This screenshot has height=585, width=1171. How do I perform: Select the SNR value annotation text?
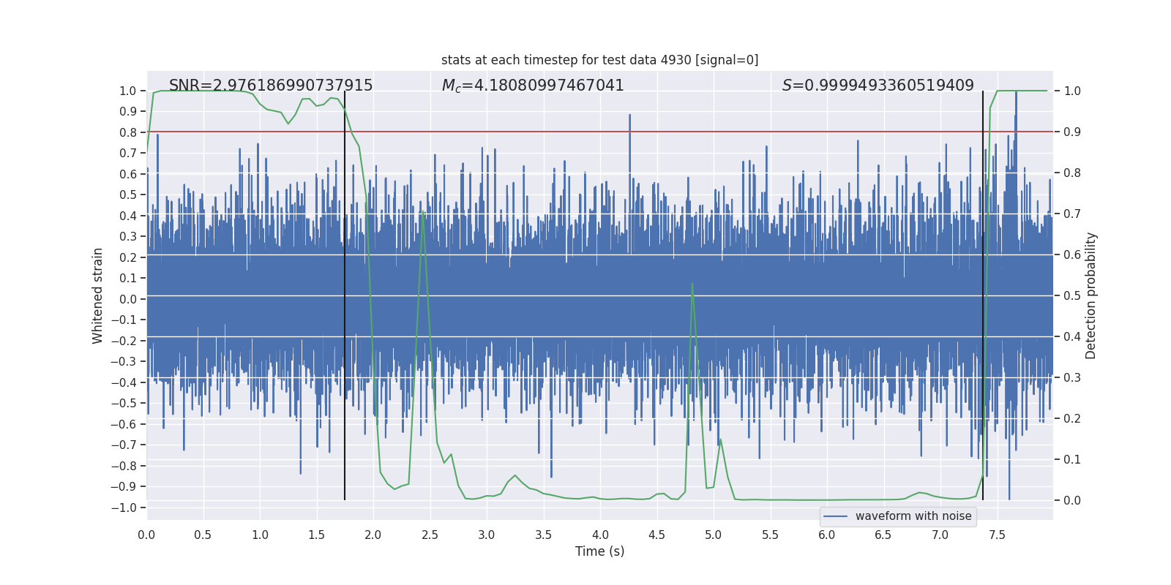pyautogui.click(x=271, y=86)
